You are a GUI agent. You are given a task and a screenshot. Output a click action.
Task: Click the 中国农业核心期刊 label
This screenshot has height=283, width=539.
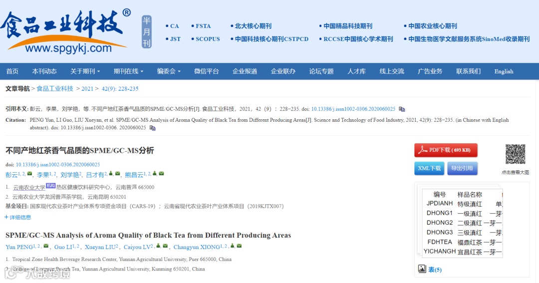click(x=432, y=26)
